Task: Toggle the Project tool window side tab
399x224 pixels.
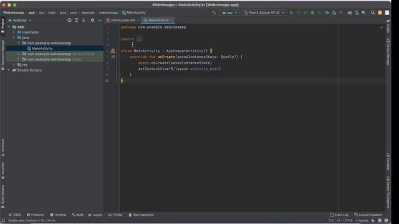Action: click(2, 26)
